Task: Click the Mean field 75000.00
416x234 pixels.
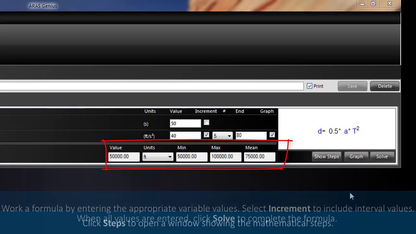Action: coord(260,157)
